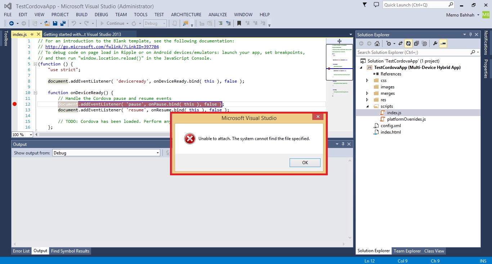Click the Navigate Backward arrow icon
Screen dimensions: 492x264
(12, 23)
